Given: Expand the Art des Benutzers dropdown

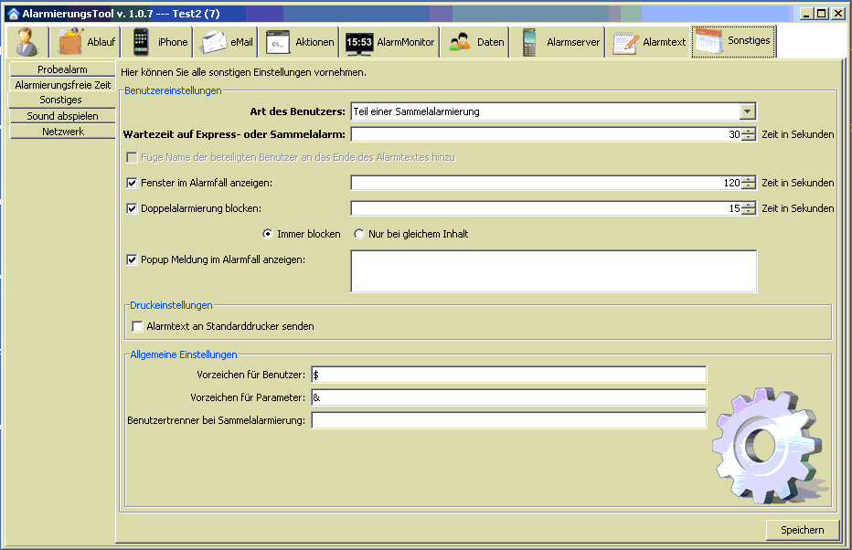Looking at the screenshot, I should 748,111.
